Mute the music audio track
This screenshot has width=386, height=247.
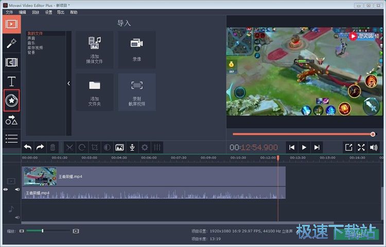pos(17,218)
